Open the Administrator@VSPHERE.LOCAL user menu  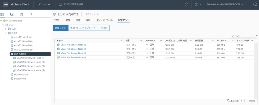click(225, 5)
